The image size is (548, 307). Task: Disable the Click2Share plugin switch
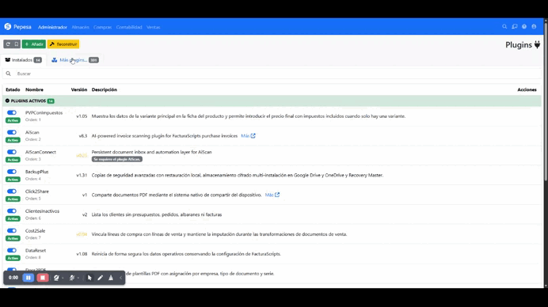[x=12, y=191]
